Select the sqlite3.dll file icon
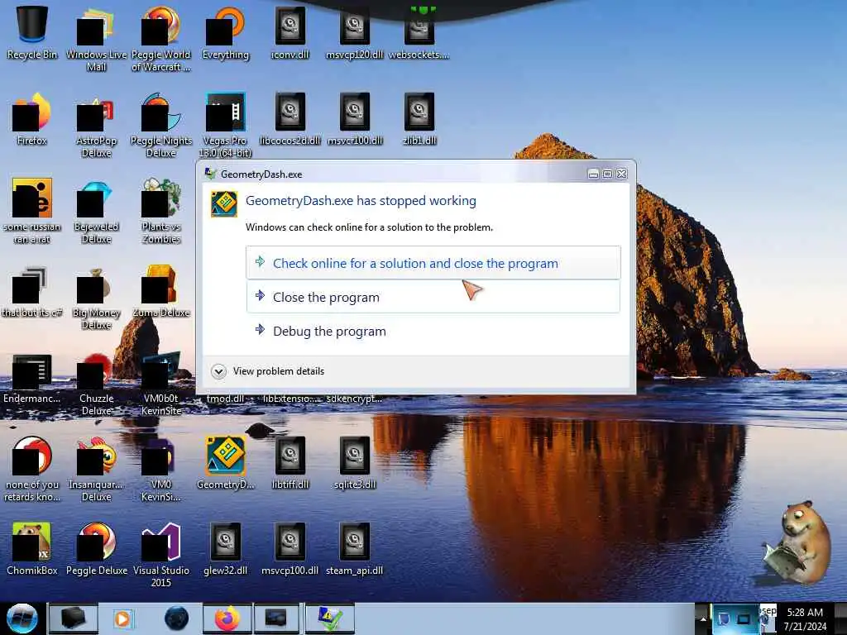This screenshot has width=847, height=635. [354, 463]
